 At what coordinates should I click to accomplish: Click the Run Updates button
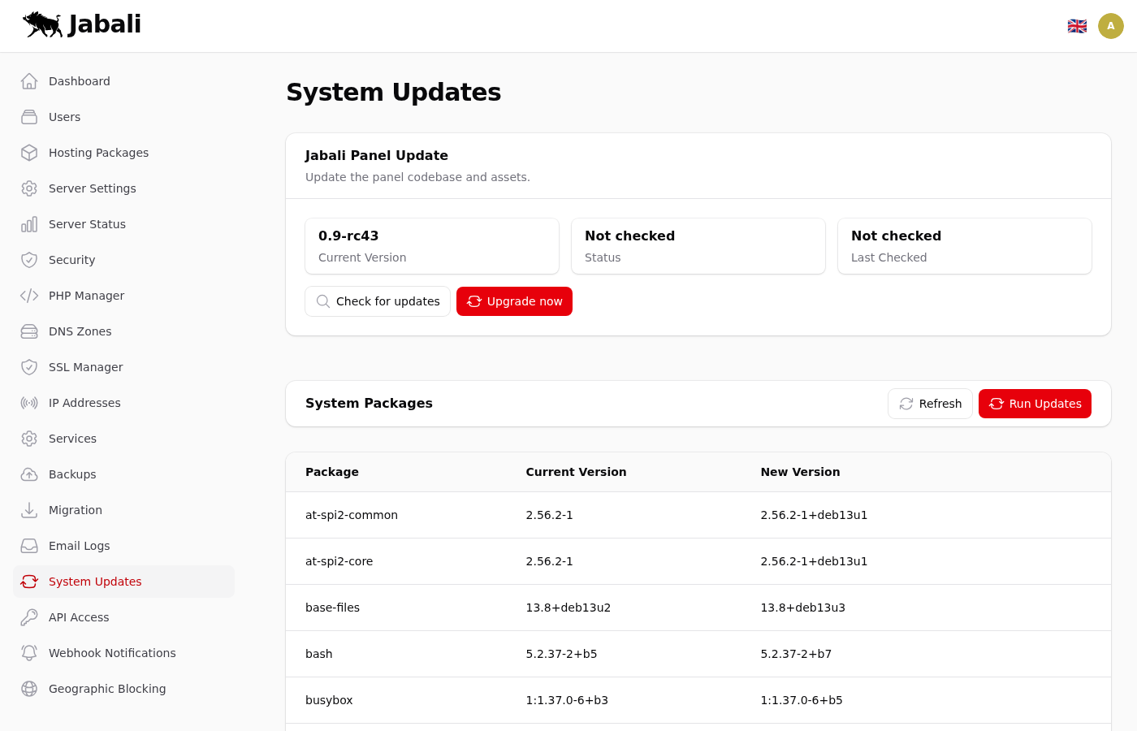pyautogui.click(x=1035, y=404)
